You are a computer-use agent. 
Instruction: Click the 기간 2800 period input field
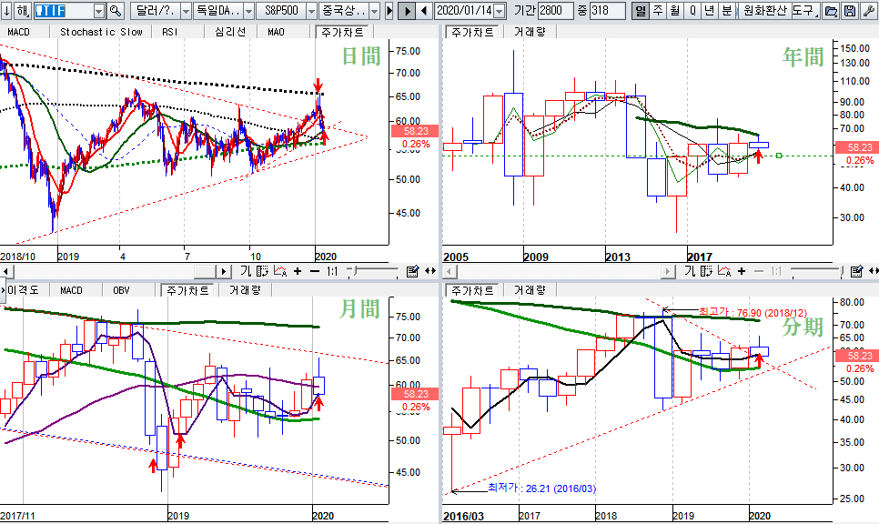(x=556, y=11)
